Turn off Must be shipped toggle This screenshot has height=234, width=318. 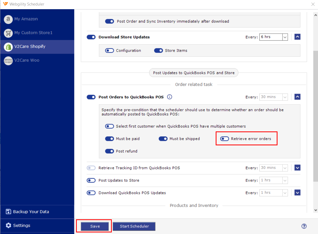click(x=163, y=139)
